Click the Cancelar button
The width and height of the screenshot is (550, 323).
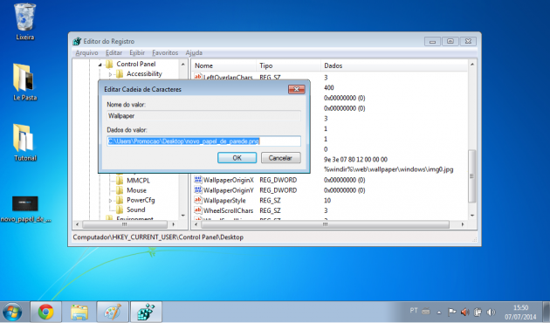point(280,158)
